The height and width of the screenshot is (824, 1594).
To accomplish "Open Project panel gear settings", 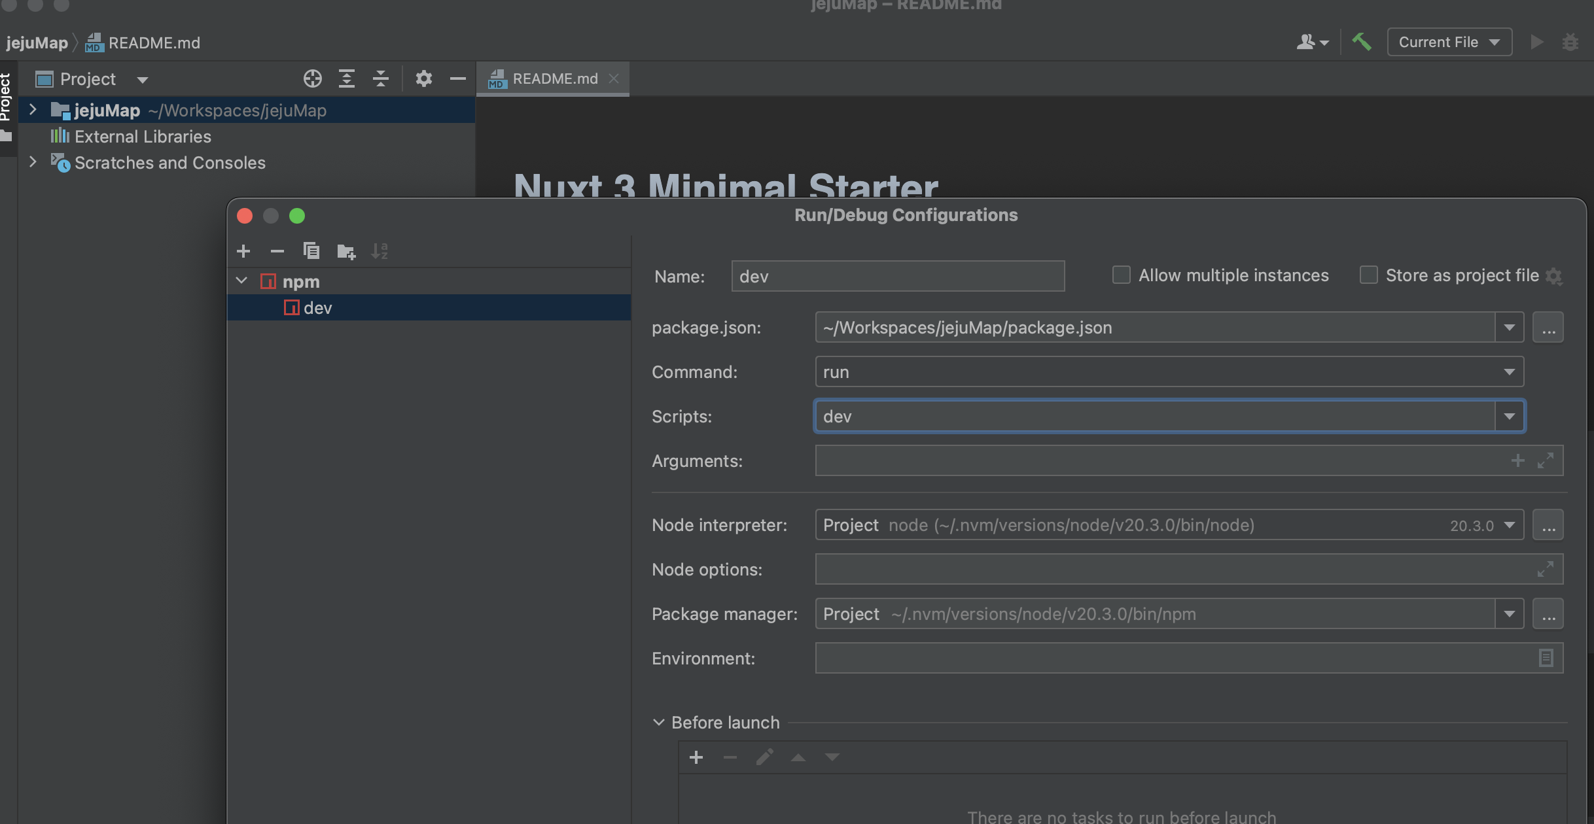I will coord(424,79).
